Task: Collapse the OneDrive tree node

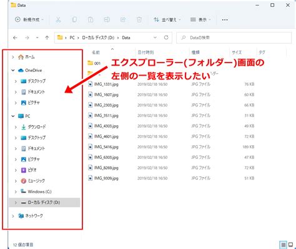Action: pos(13,71)
